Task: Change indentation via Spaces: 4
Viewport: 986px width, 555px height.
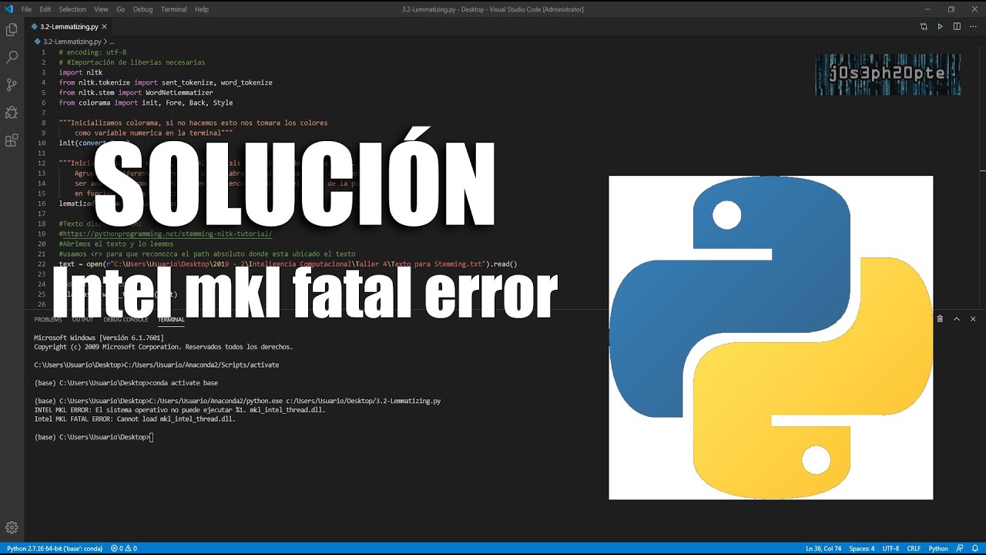Action: point(861,549)
